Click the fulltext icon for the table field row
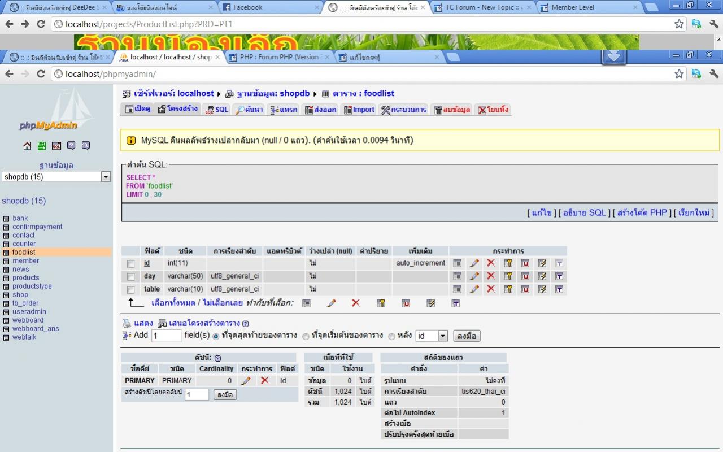The height and width of the screenshot is (452, 723). (x=559, y=289)
